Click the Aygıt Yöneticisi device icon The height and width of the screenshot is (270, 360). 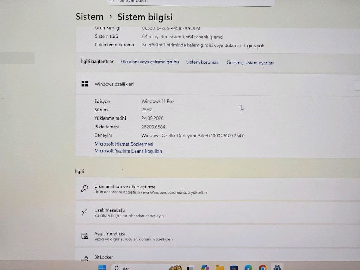click(x=84, y=236)
